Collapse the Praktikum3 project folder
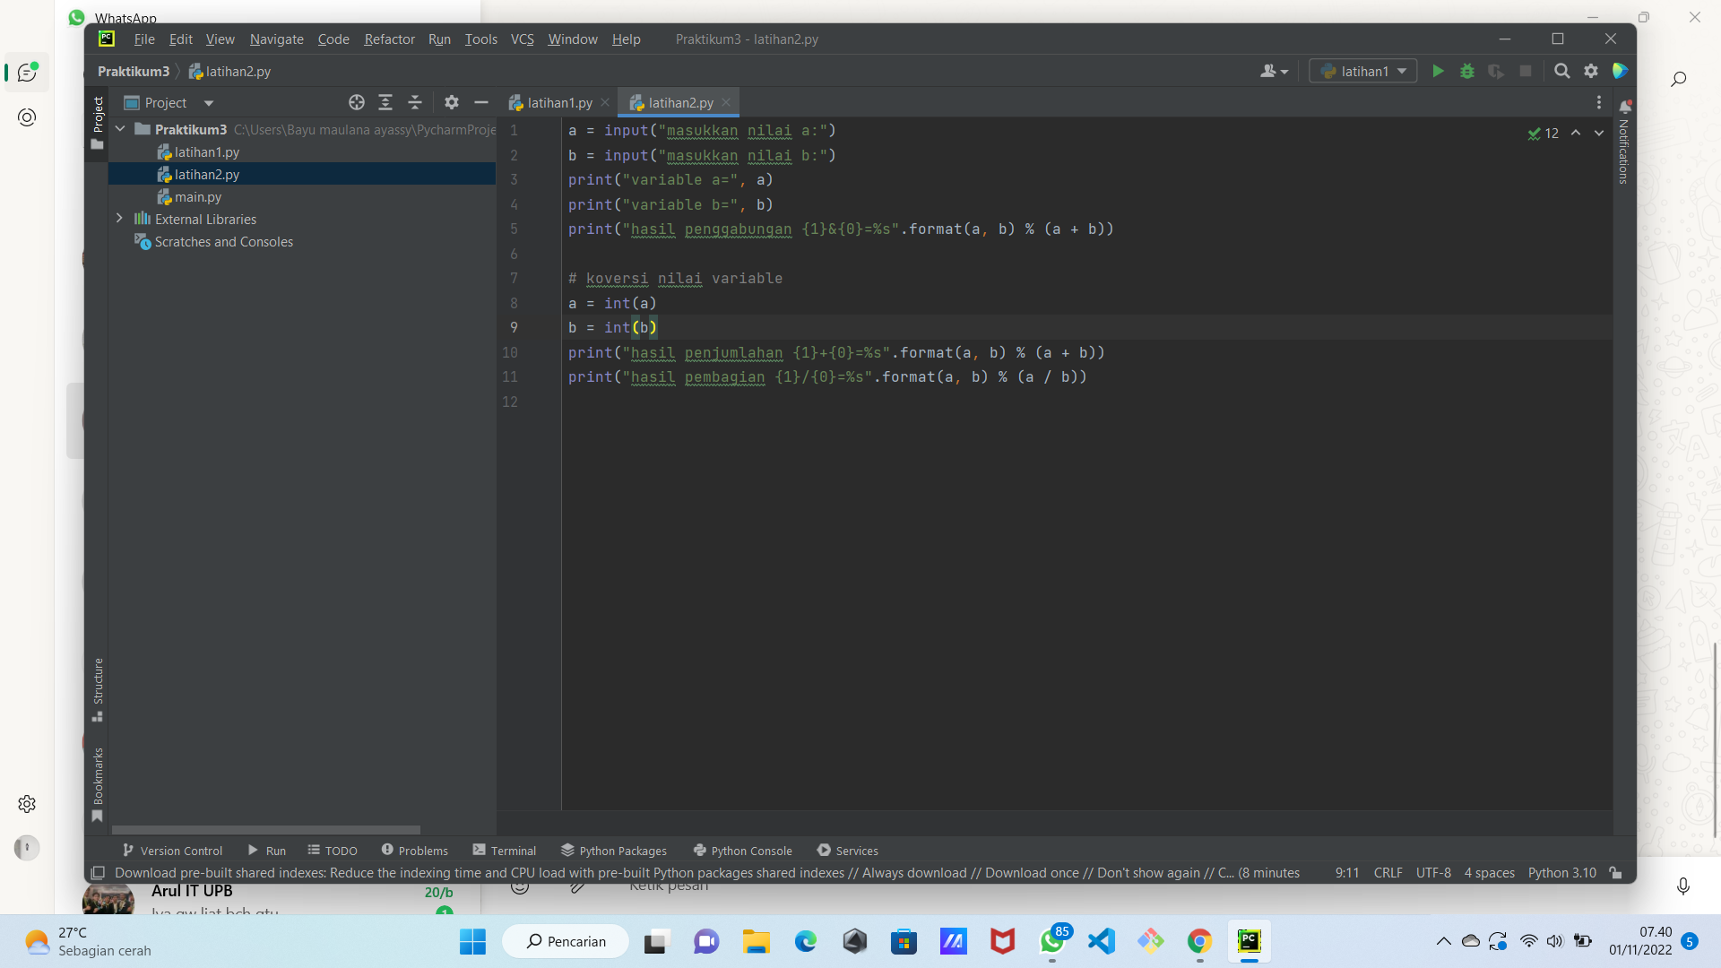Viewport: 1721px width, 968px height. click(121, 128)
